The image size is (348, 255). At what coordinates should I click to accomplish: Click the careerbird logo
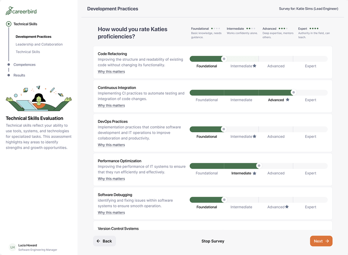21,10
